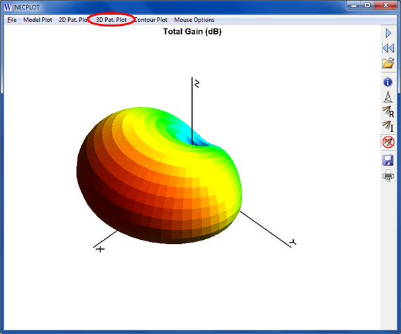Click the rewind double-arrow icon

[x=388, y=48]
